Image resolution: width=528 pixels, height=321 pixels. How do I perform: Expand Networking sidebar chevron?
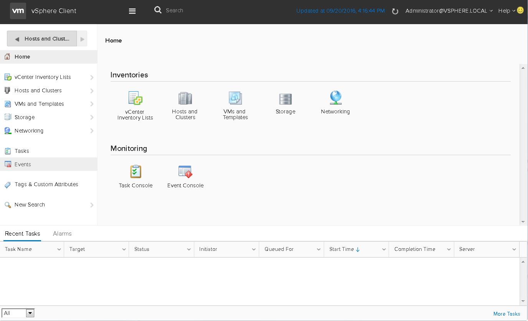[92, 131]
